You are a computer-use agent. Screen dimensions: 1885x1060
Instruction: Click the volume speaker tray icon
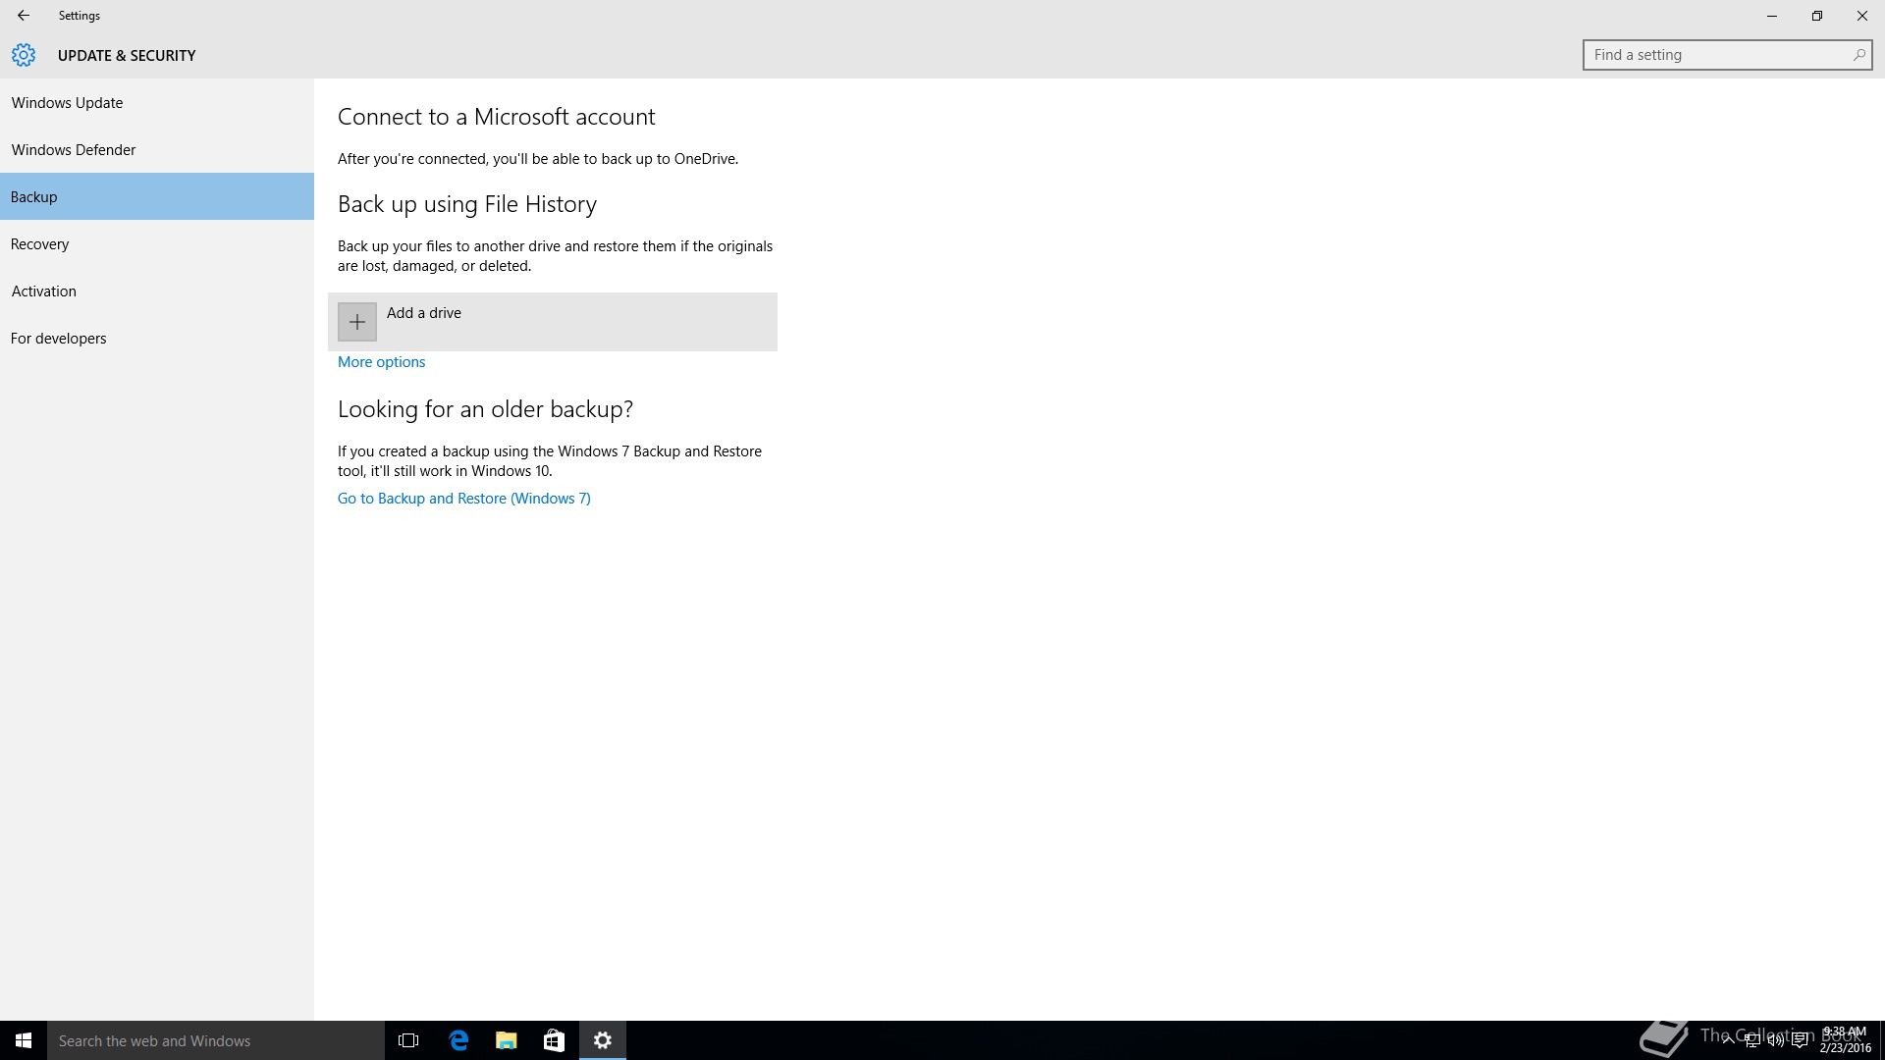[x=1775, y=1041]
